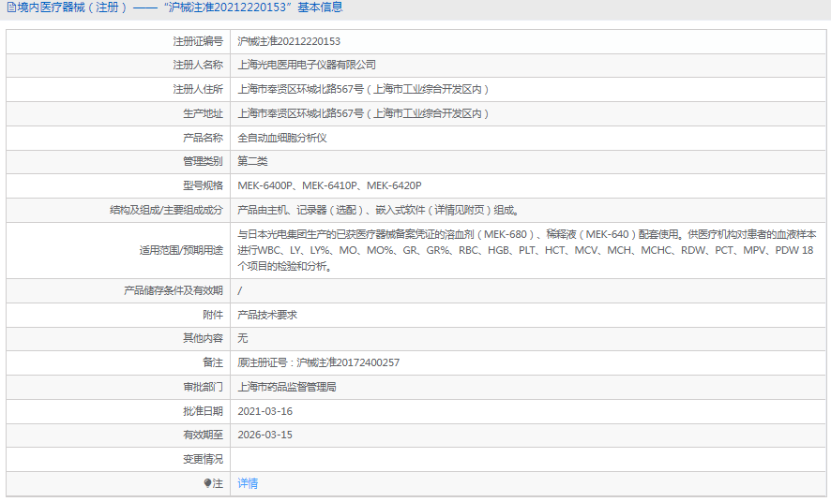Click registration number 沪械注准20212220153 in the table
This screenshot has height=502, width=831.
coord(289,41)
